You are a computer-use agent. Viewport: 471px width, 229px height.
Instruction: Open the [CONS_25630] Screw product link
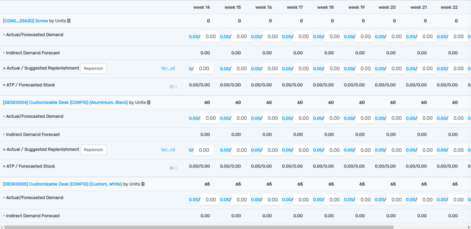(x=25, y=21)
